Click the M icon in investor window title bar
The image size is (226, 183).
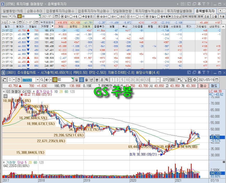pos(182,4)
